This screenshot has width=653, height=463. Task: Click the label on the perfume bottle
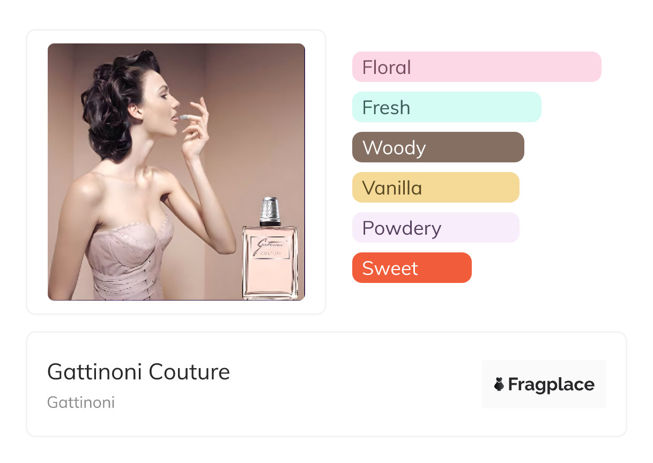pyautogui.click(x=270, y=248)
